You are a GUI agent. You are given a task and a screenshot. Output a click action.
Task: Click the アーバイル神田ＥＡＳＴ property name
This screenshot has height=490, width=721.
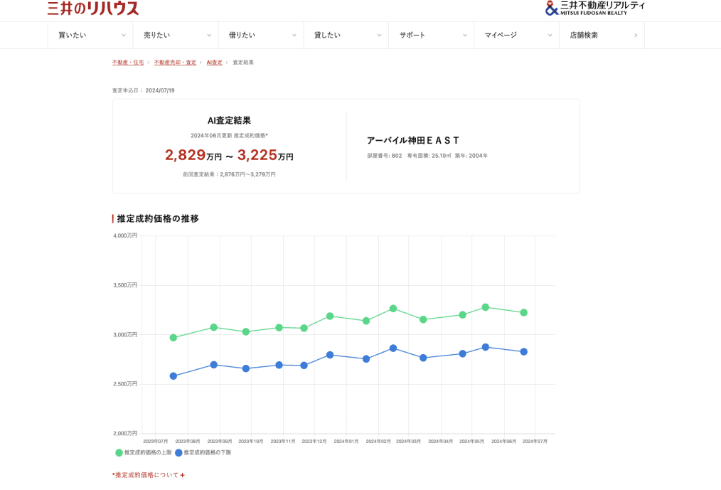[x=413, y=140]
